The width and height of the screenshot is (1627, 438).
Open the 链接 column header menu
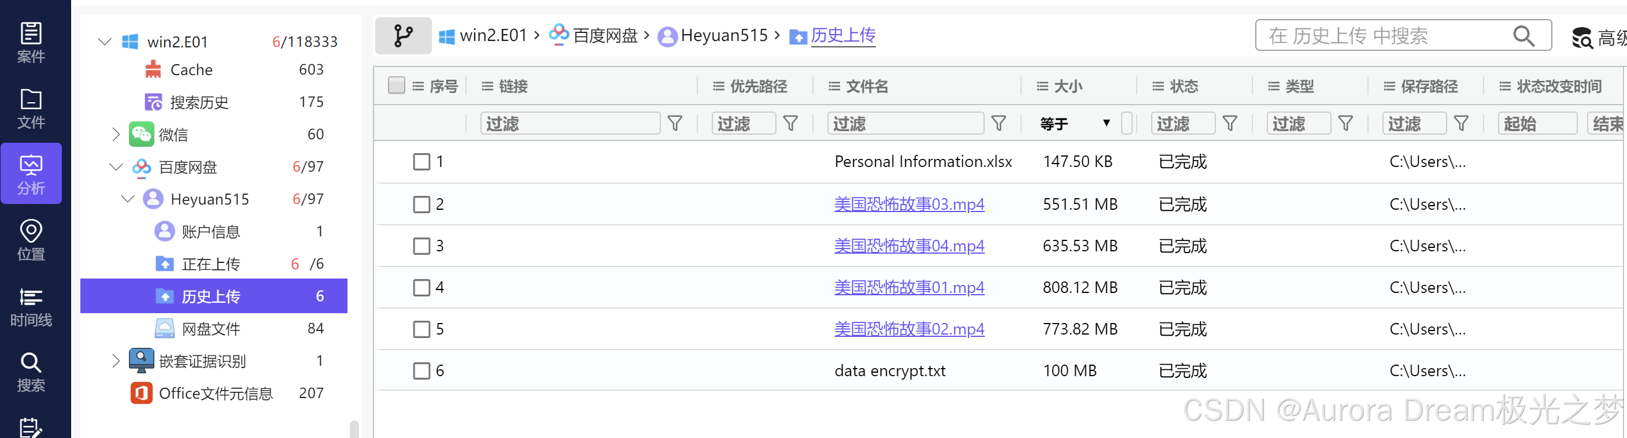[487, 87]
